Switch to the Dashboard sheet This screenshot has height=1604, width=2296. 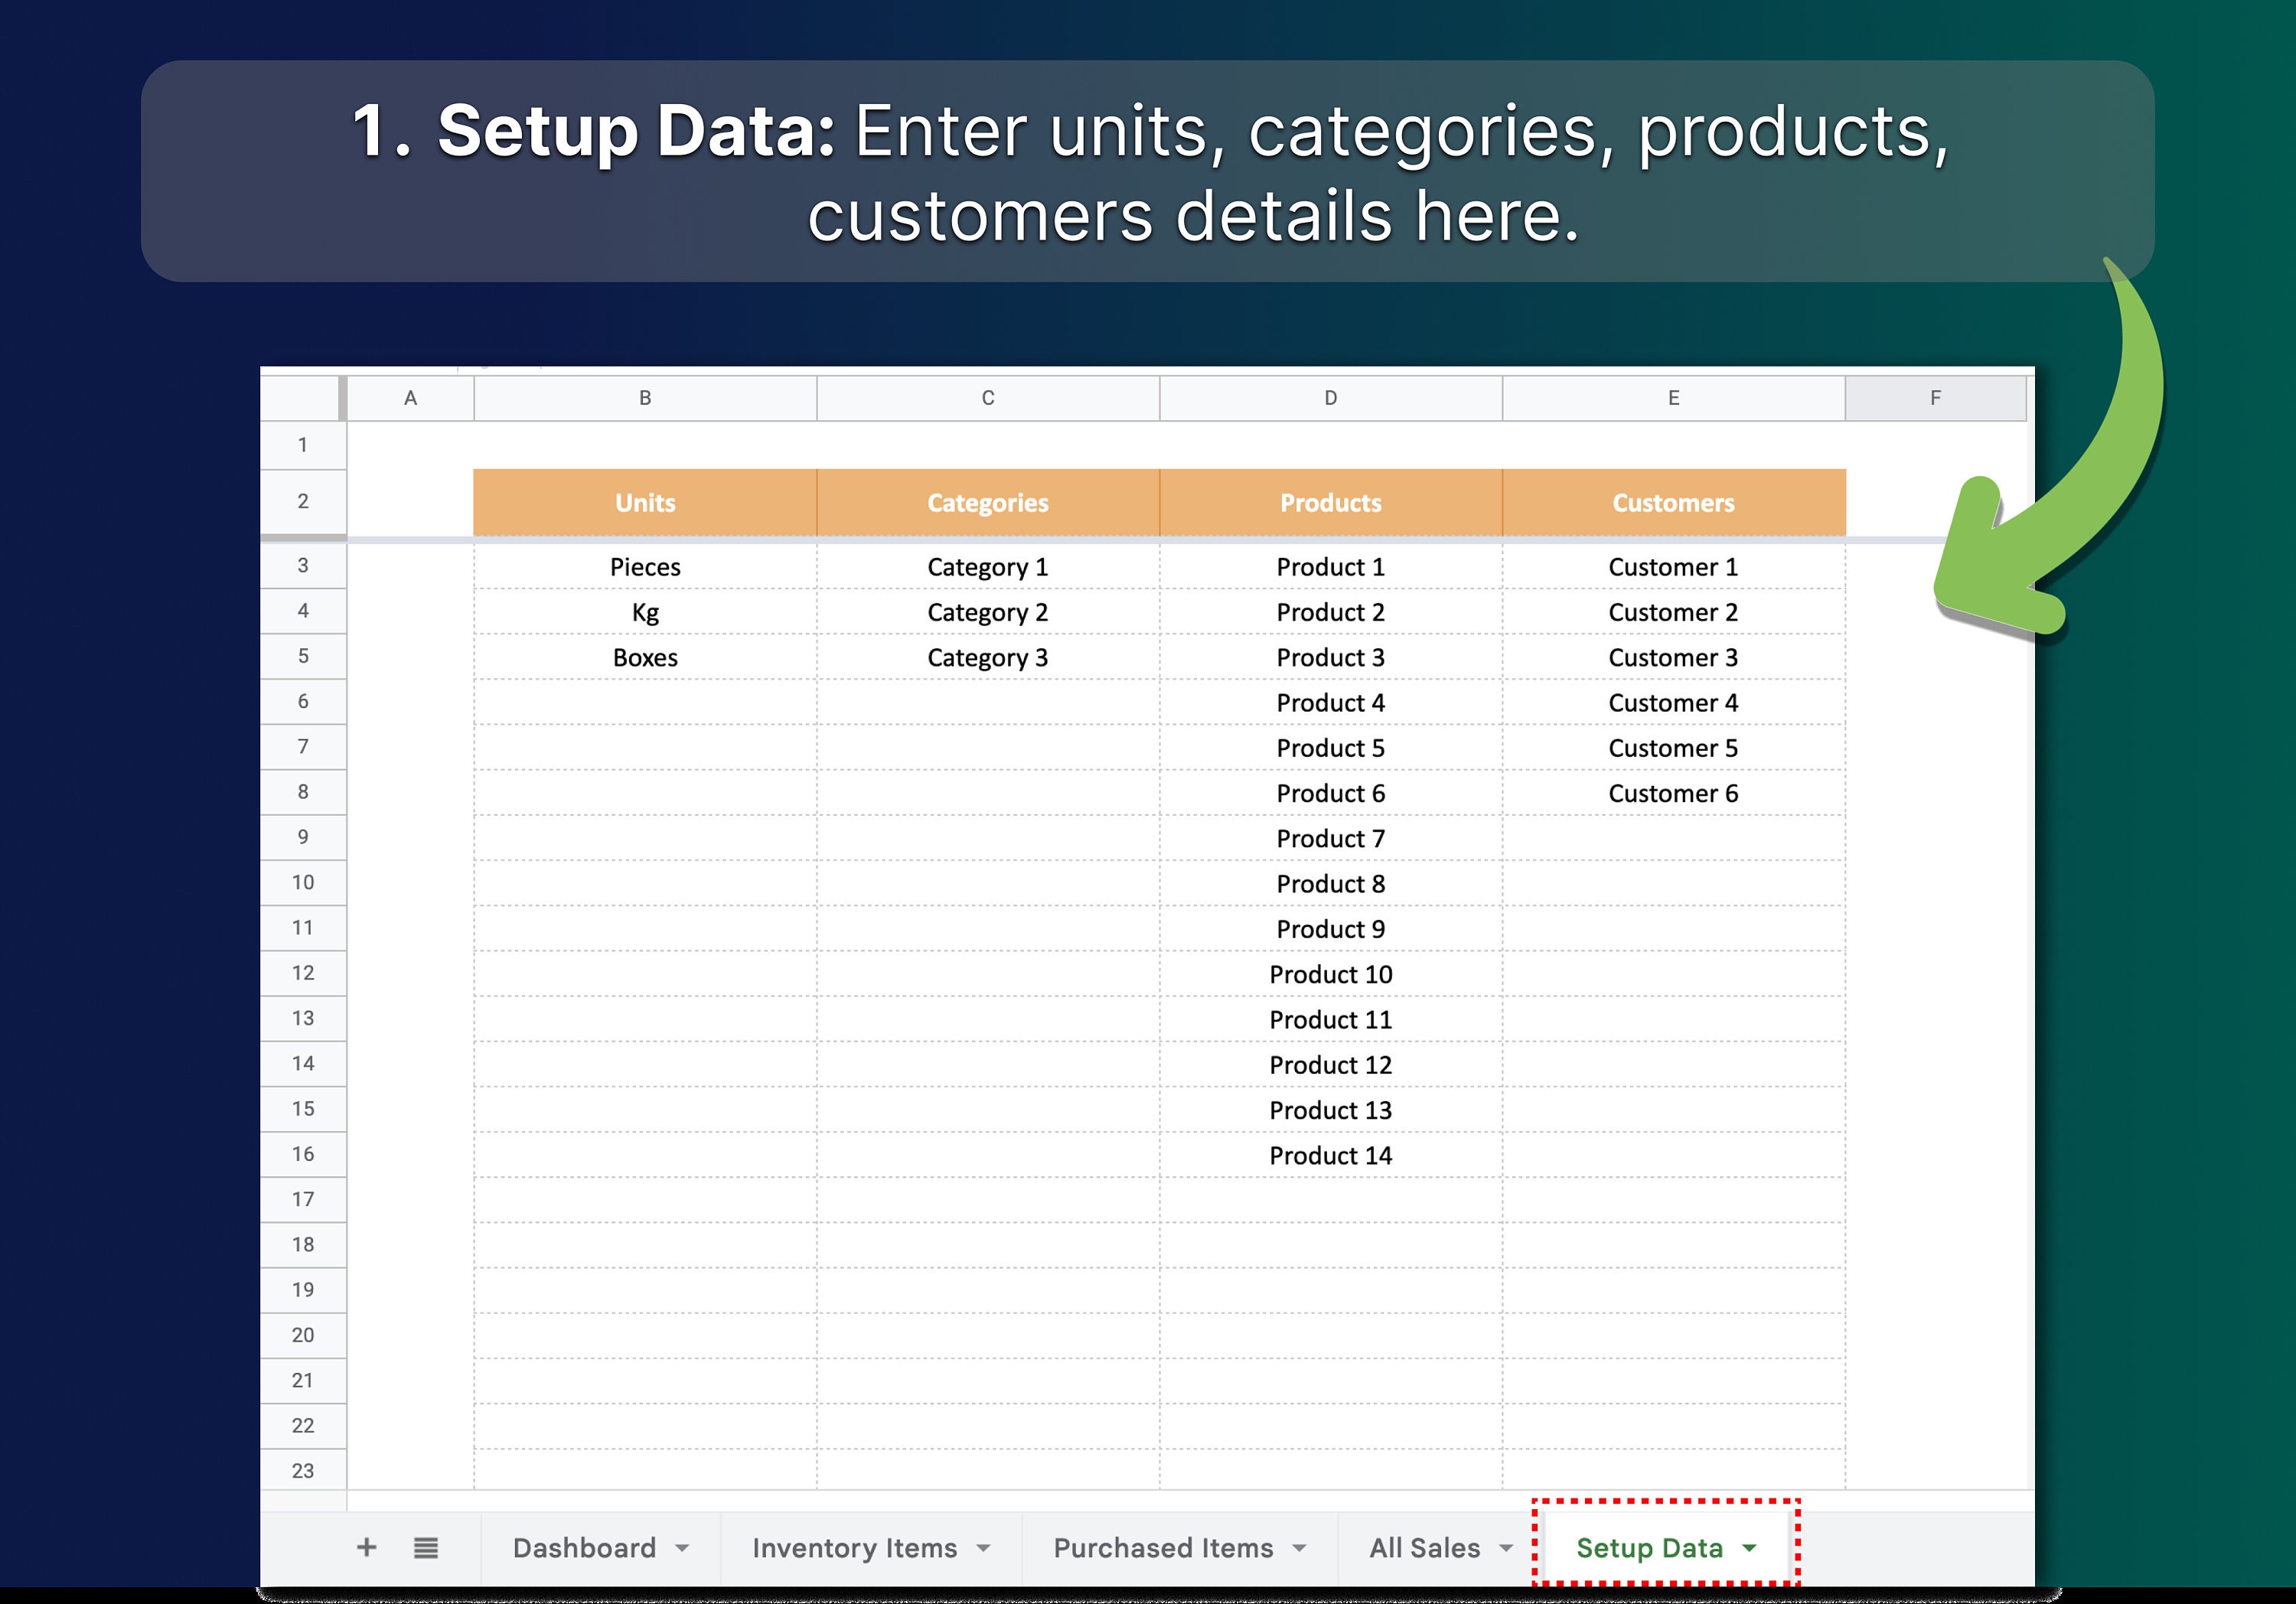tap(583, 1547)
